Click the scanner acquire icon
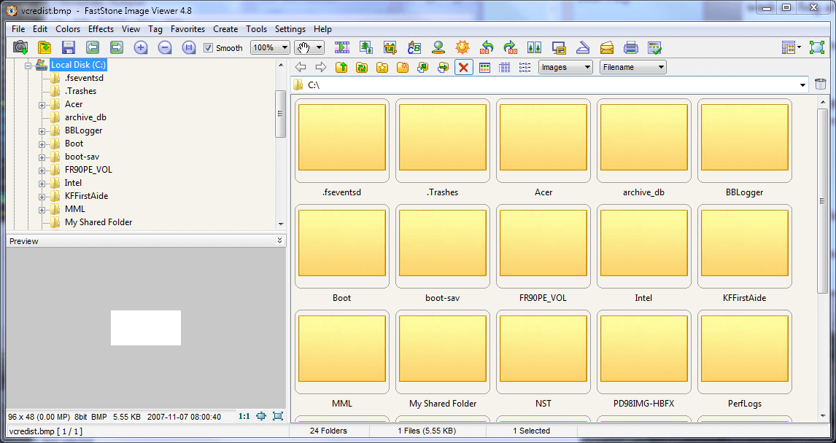 coord(583,47)
